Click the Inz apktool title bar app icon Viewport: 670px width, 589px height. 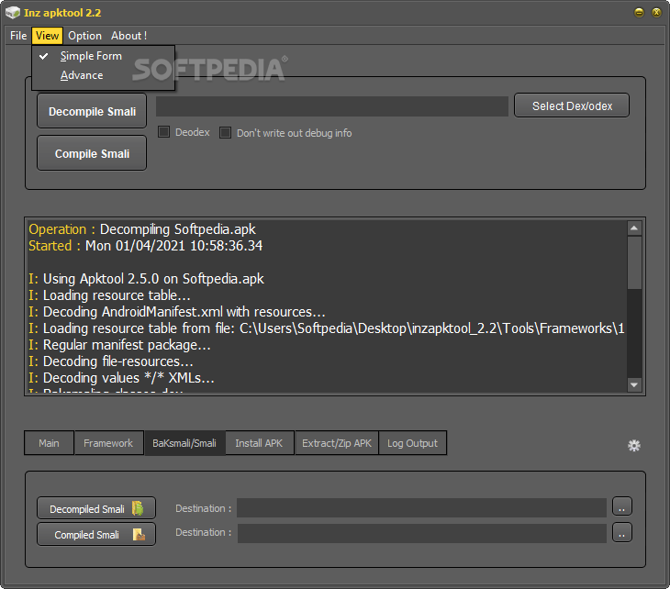(13, 13)
